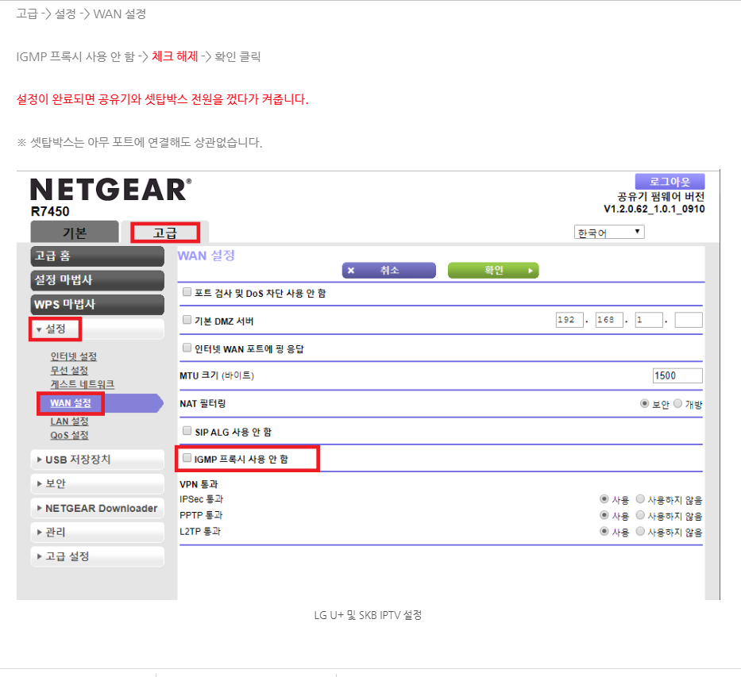Screen dimensions: 741x677
Task: Select L2TP 통과 사용하지 않음 radio
Action: (x=640, y=532)
